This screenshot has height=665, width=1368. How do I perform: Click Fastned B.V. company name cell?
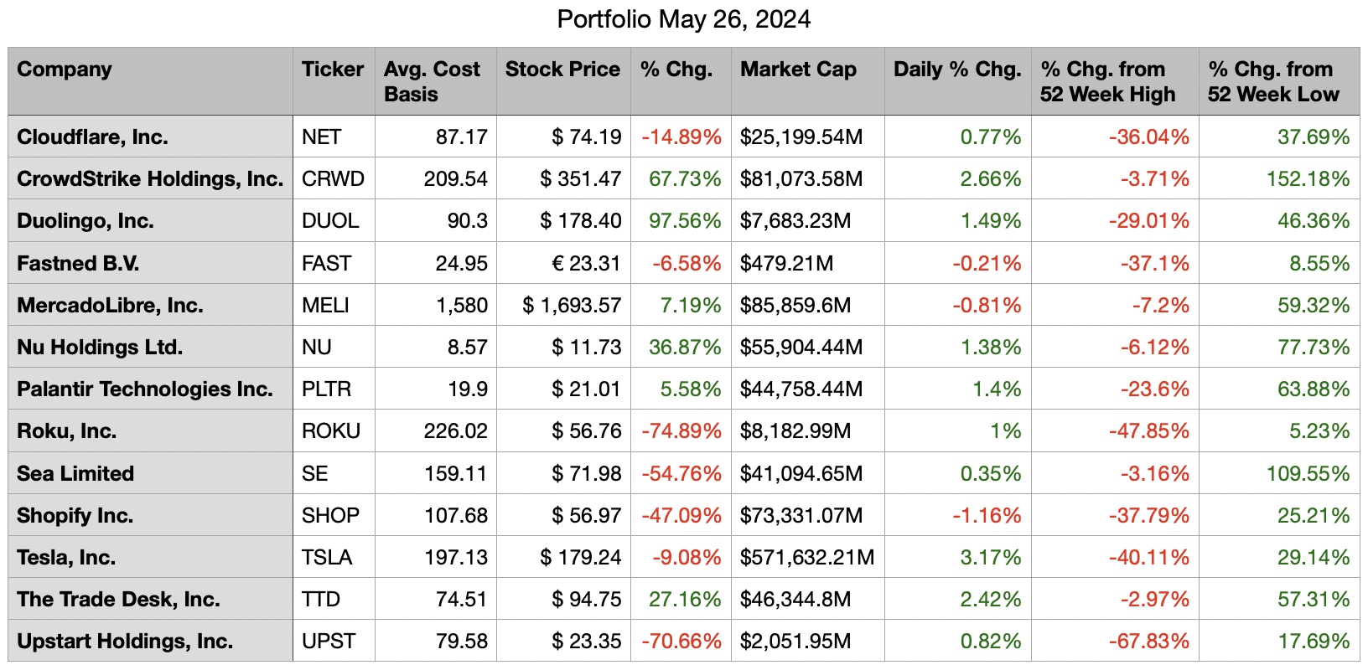coord(78,264)
